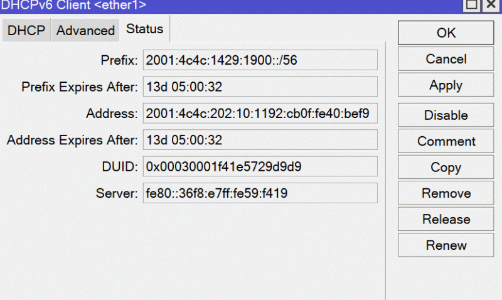Renew the DHCPv6 lease
Viewport: 502px width, 300px height.
(446, 245)
